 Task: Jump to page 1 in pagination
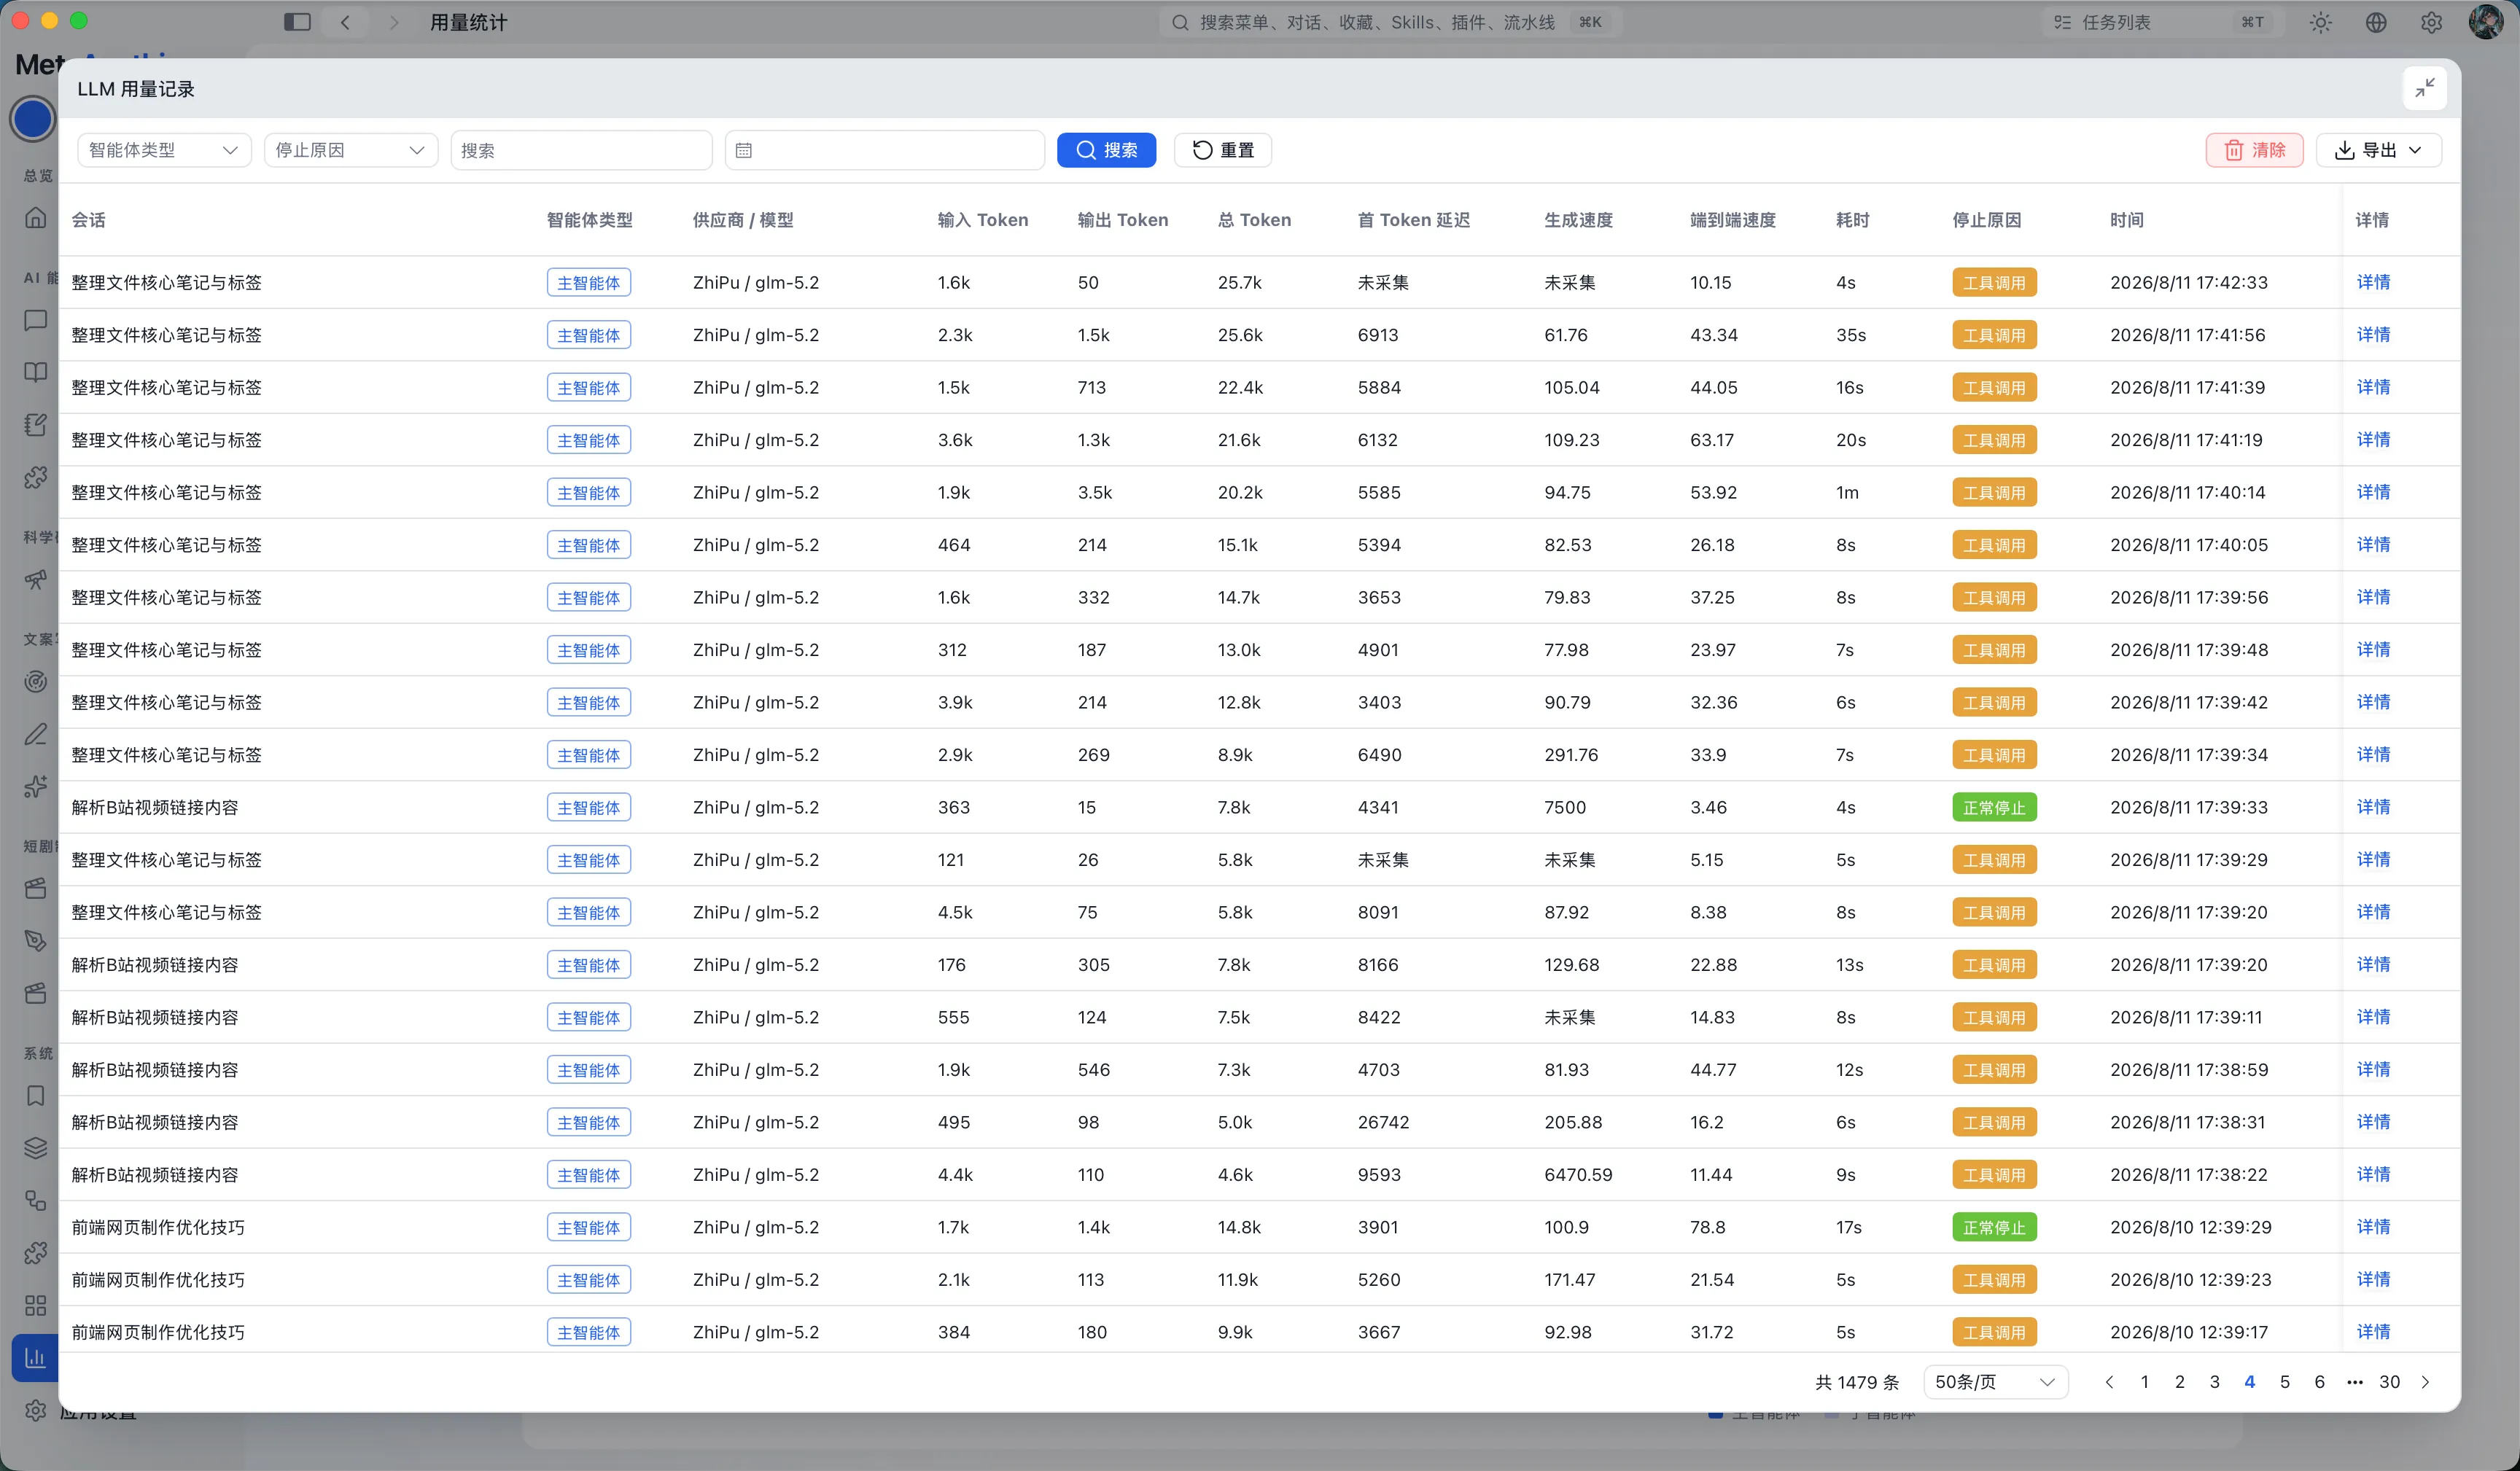2144,1381
